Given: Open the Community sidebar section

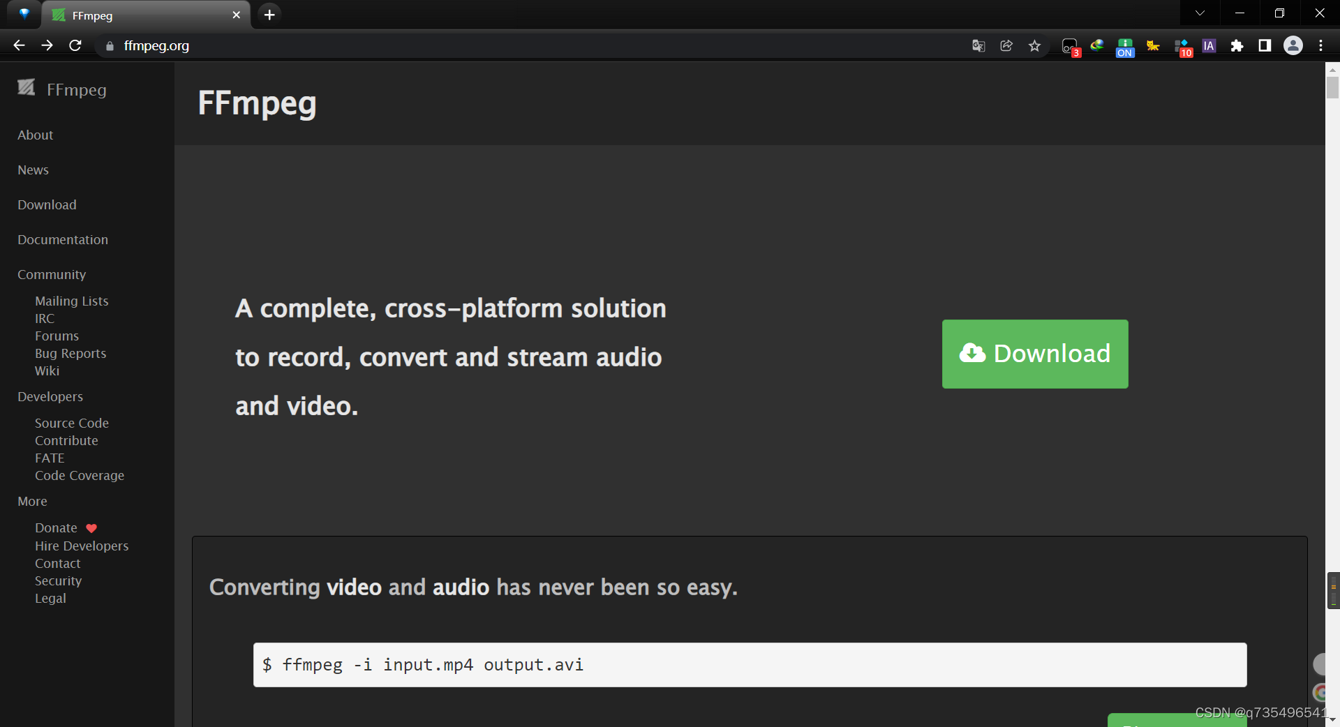Looking at the screenshot, I should (52, 275).
